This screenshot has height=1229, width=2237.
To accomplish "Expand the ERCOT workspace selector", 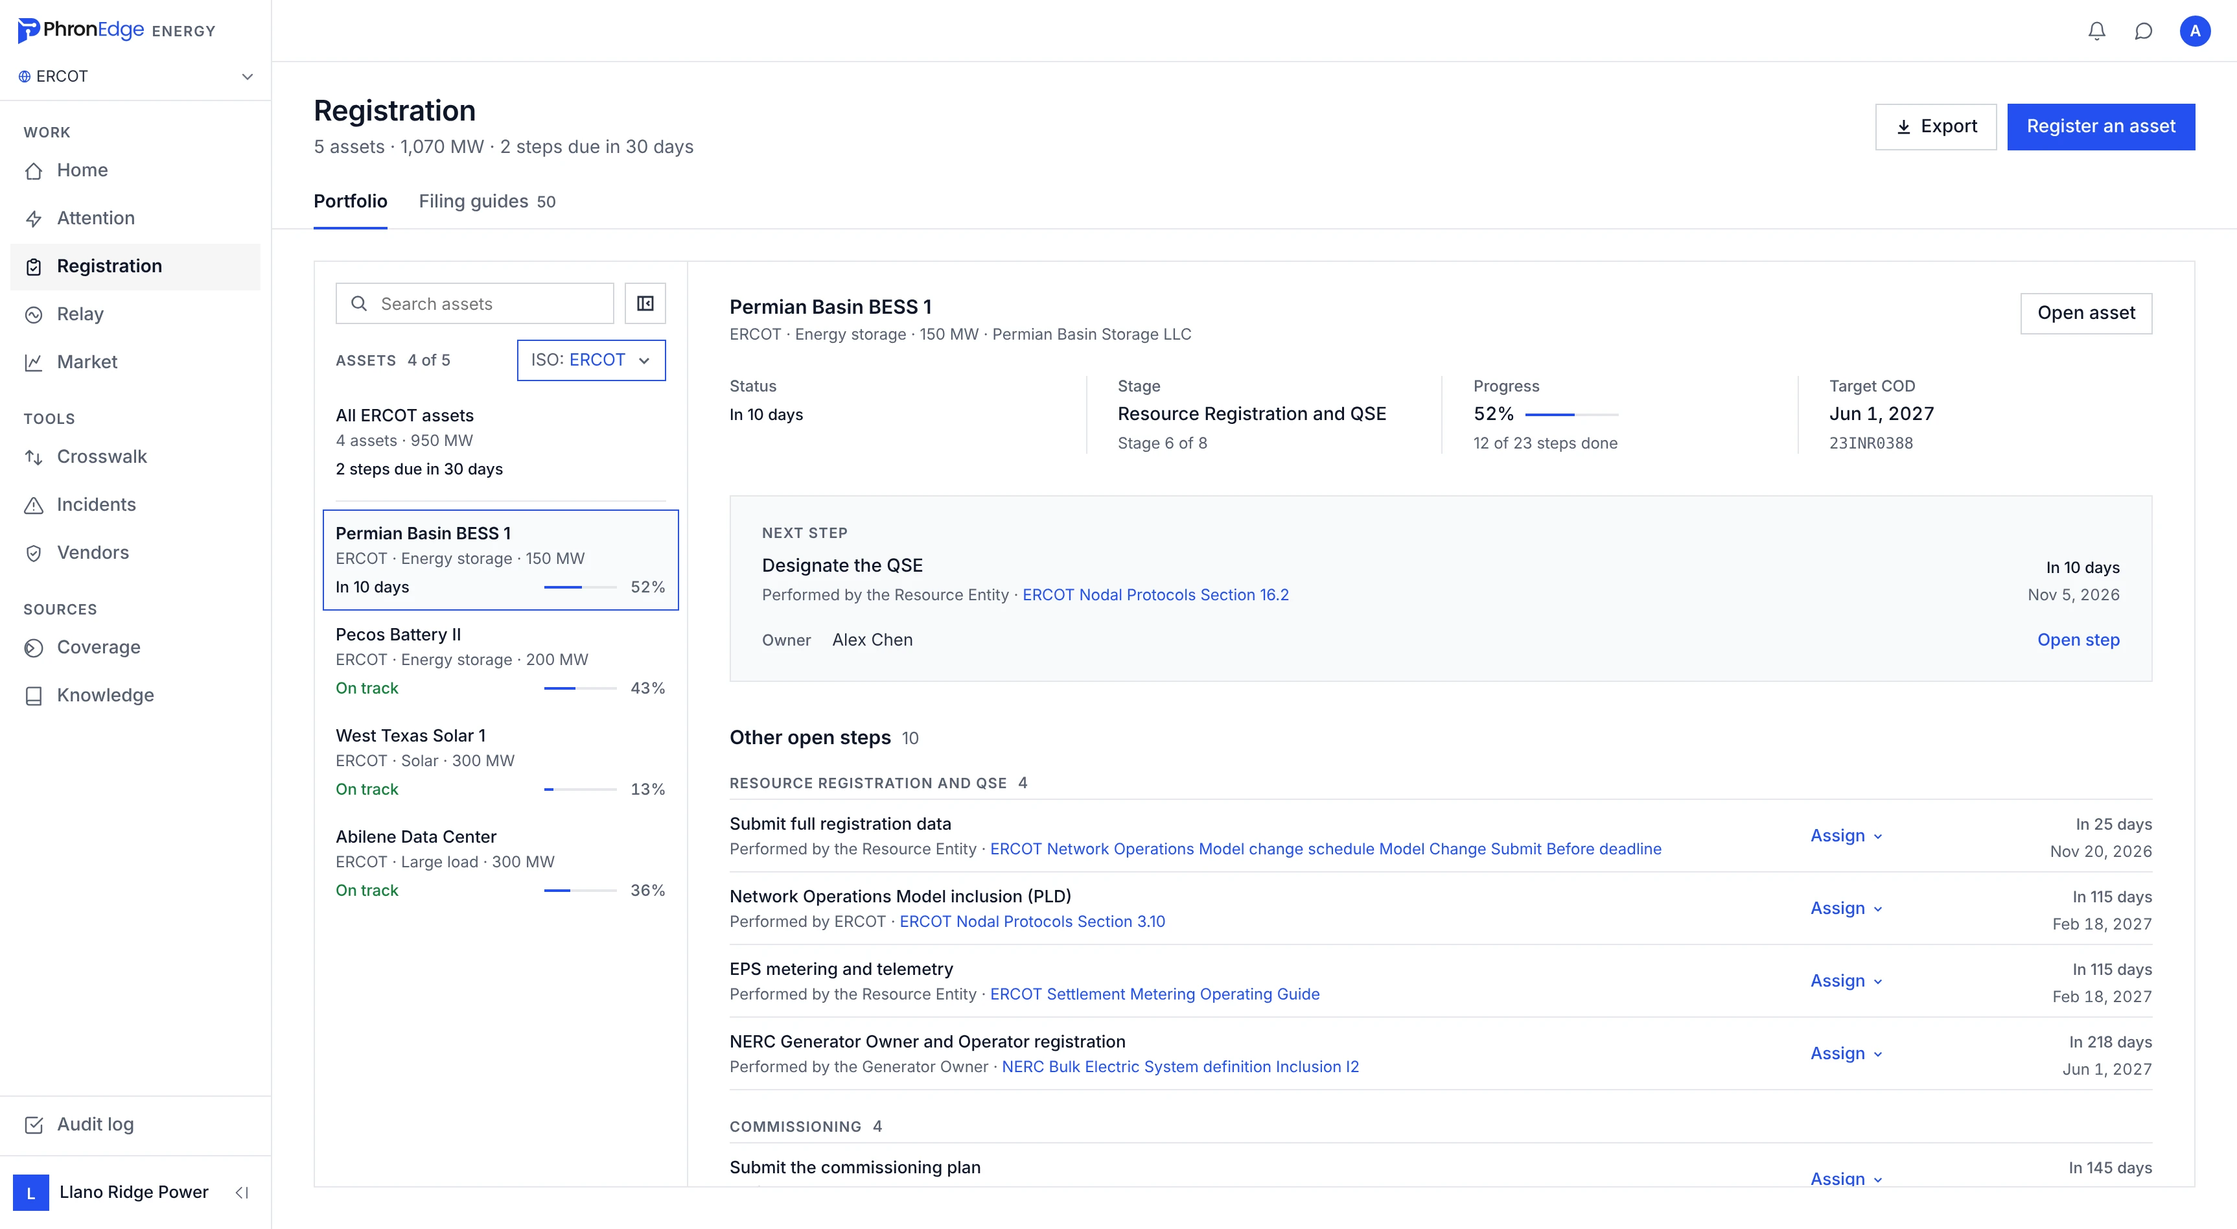I will pyautogui.click(x=135, y=76).
